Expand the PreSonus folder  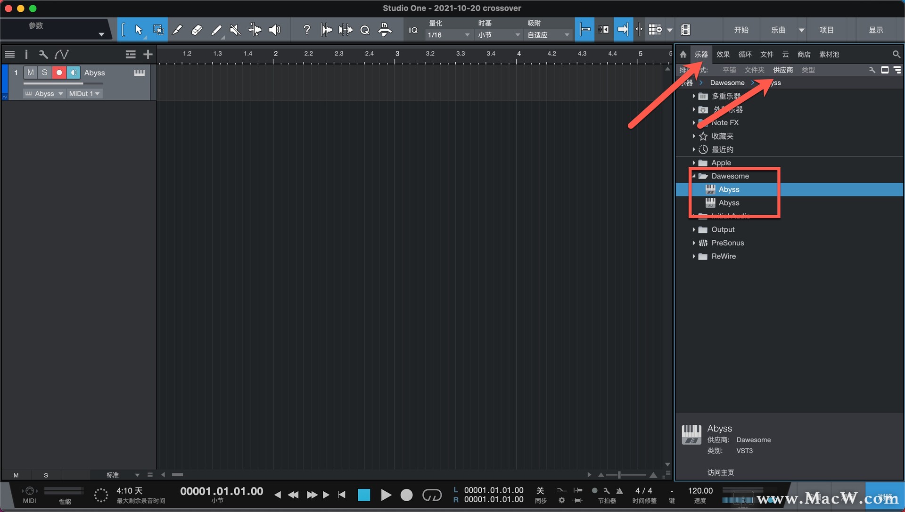pos(694,243)
